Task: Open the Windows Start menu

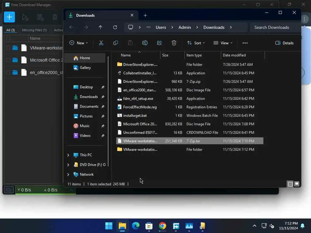Action: pos(109,226)
